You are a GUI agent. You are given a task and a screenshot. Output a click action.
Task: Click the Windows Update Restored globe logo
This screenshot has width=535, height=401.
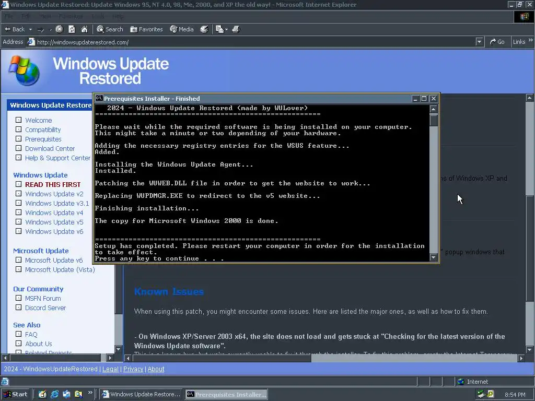(24, 70)
